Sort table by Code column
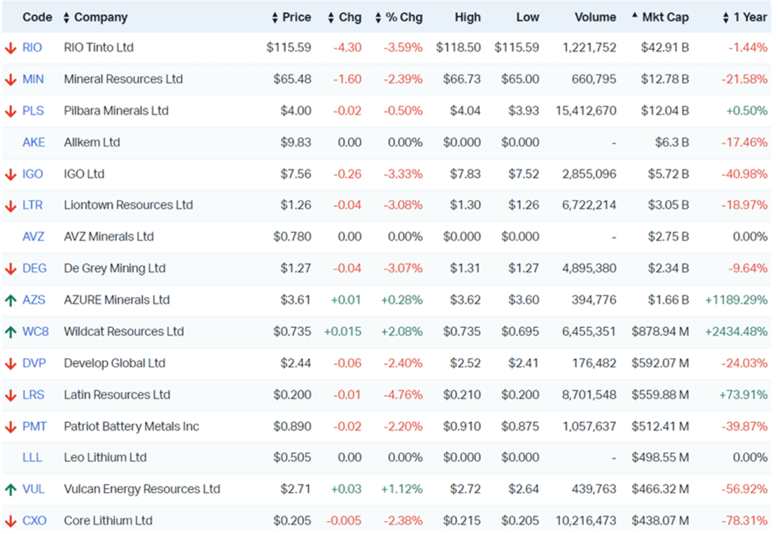 pyautogui.click(x=37, y=17)
